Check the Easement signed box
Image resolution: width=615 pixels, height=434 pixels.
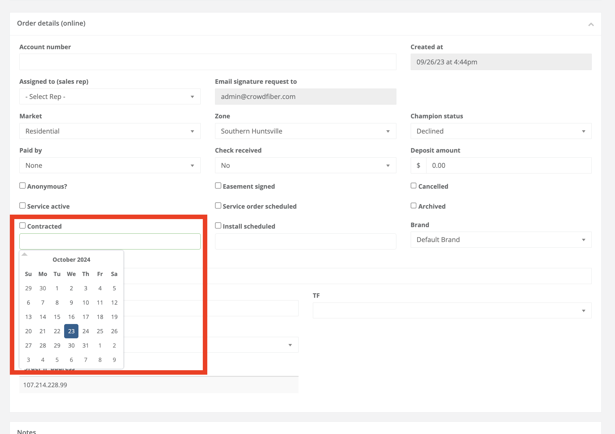(218, 185)
